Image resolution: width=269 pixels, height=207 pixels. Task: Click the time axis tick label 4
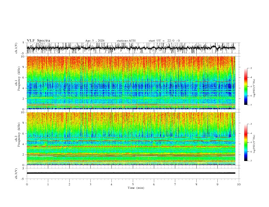click(111, 184)
